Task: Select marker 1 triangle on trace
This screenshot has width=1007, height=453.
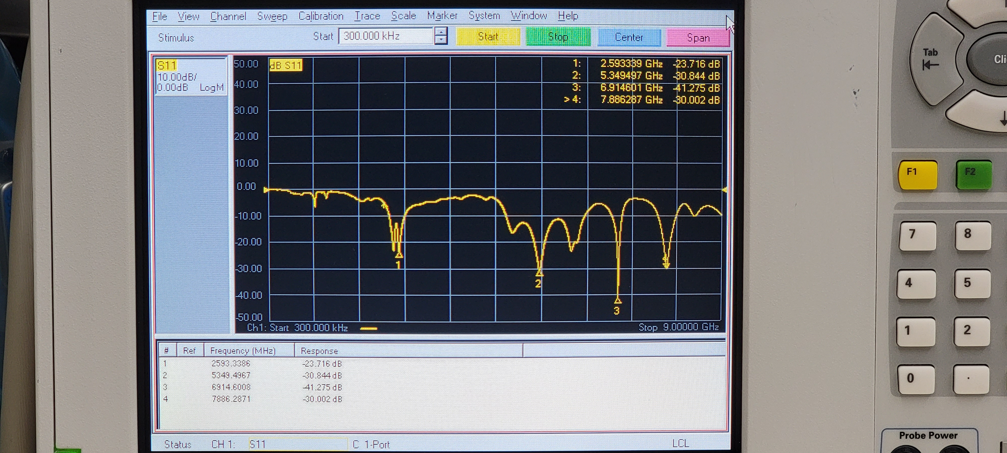Action: click(x=399, y=255)
